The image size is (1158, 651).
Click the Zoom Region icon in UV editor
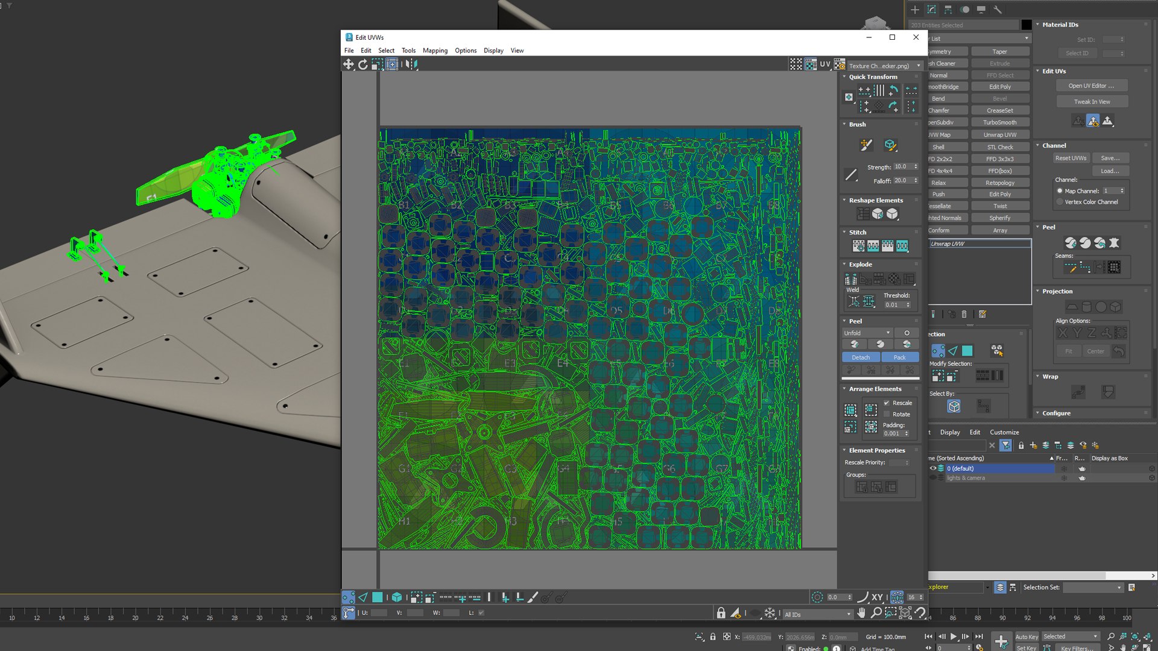click(890, 613)
